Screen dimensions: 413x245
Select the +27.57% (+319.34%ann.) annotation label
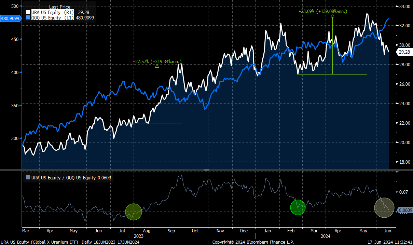[x=157, y=62]
